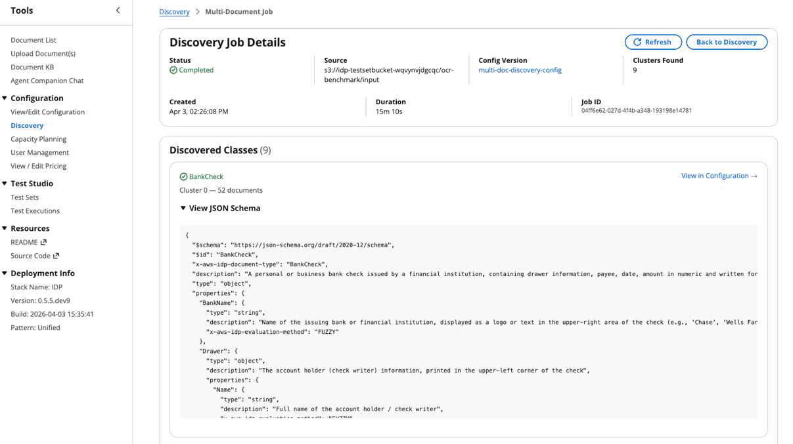Go to Document KB
This screenshot has height=444, width=793.
coord(32,67)
